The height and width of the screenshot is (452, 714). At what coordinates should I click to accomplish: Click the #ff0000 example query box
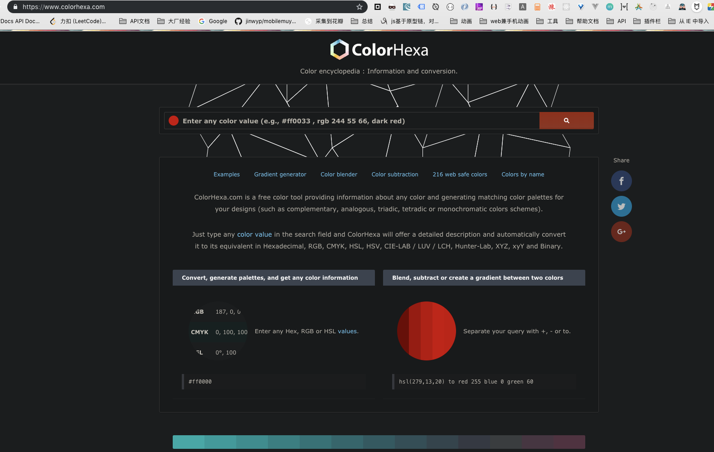coord(274,382)
